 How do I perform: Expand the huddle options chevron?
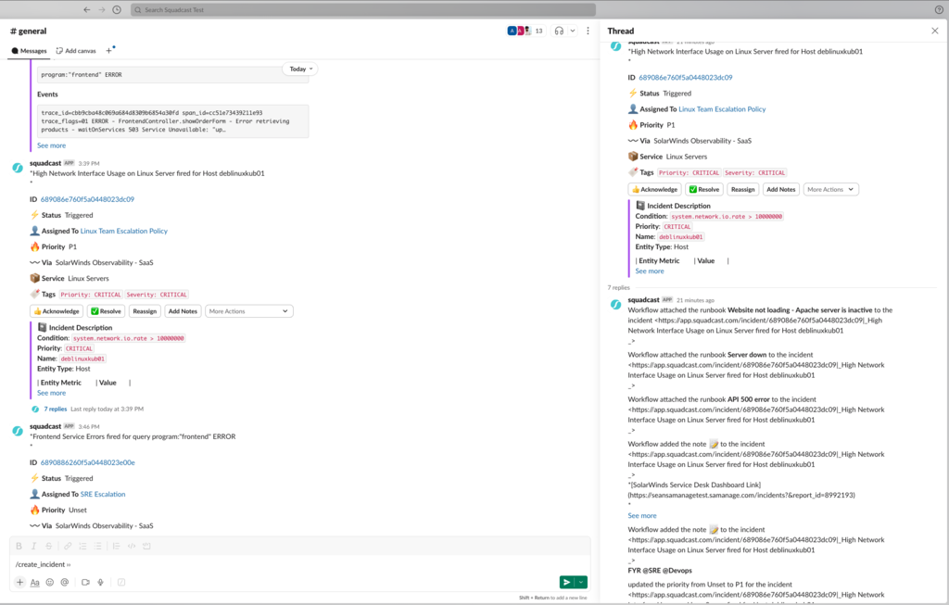coord(573,31)
